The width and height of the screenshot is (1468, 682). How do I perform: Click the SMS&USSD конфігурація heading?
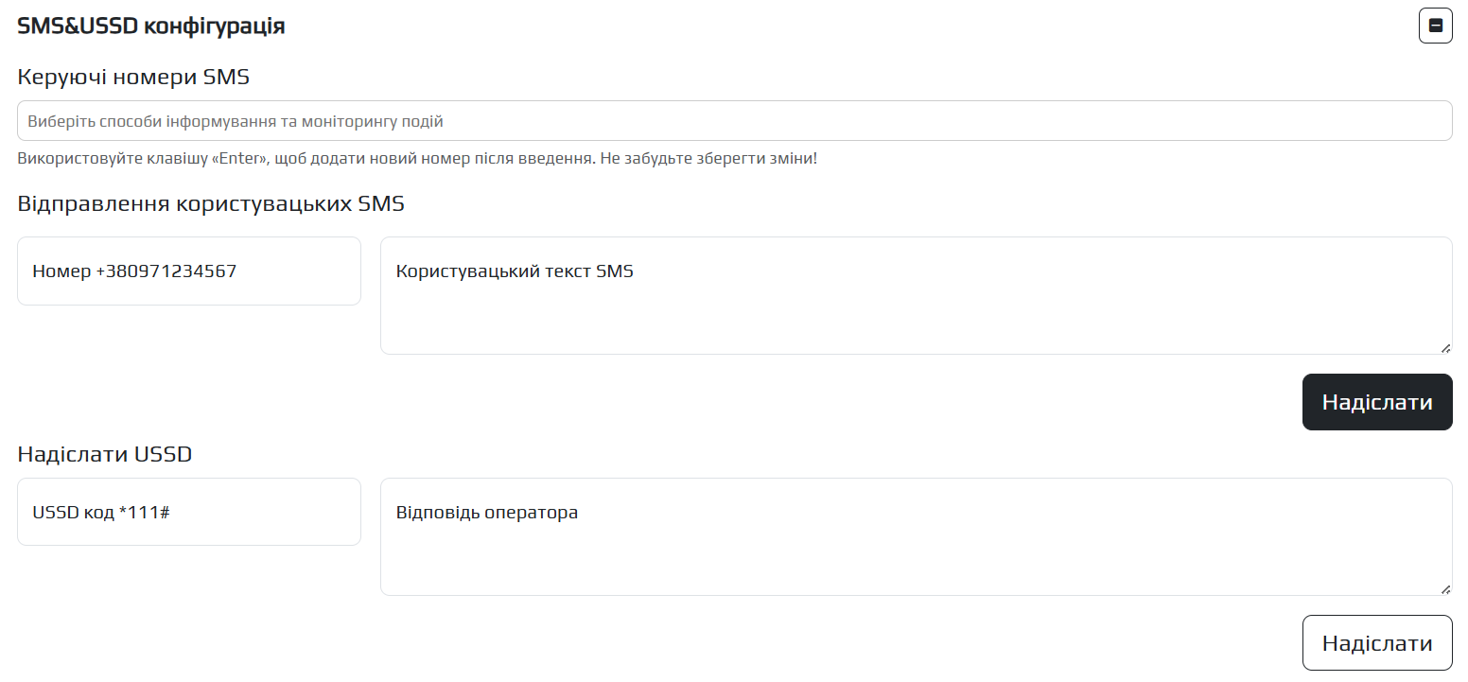pos(151,26)
